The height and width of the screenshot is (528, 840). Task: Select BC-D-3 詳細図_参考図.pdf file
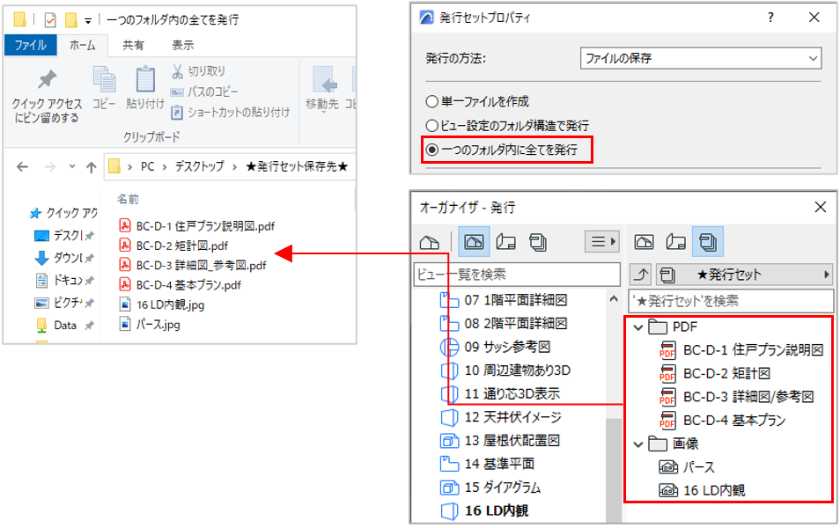(193, 266)
